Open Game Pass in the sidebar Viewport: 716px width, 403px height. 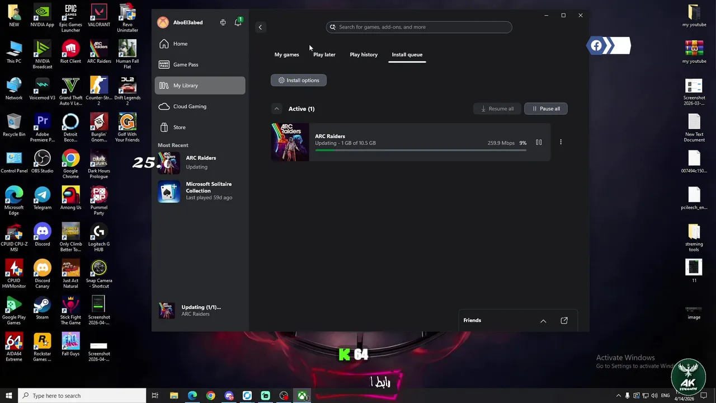coord(200,64)
